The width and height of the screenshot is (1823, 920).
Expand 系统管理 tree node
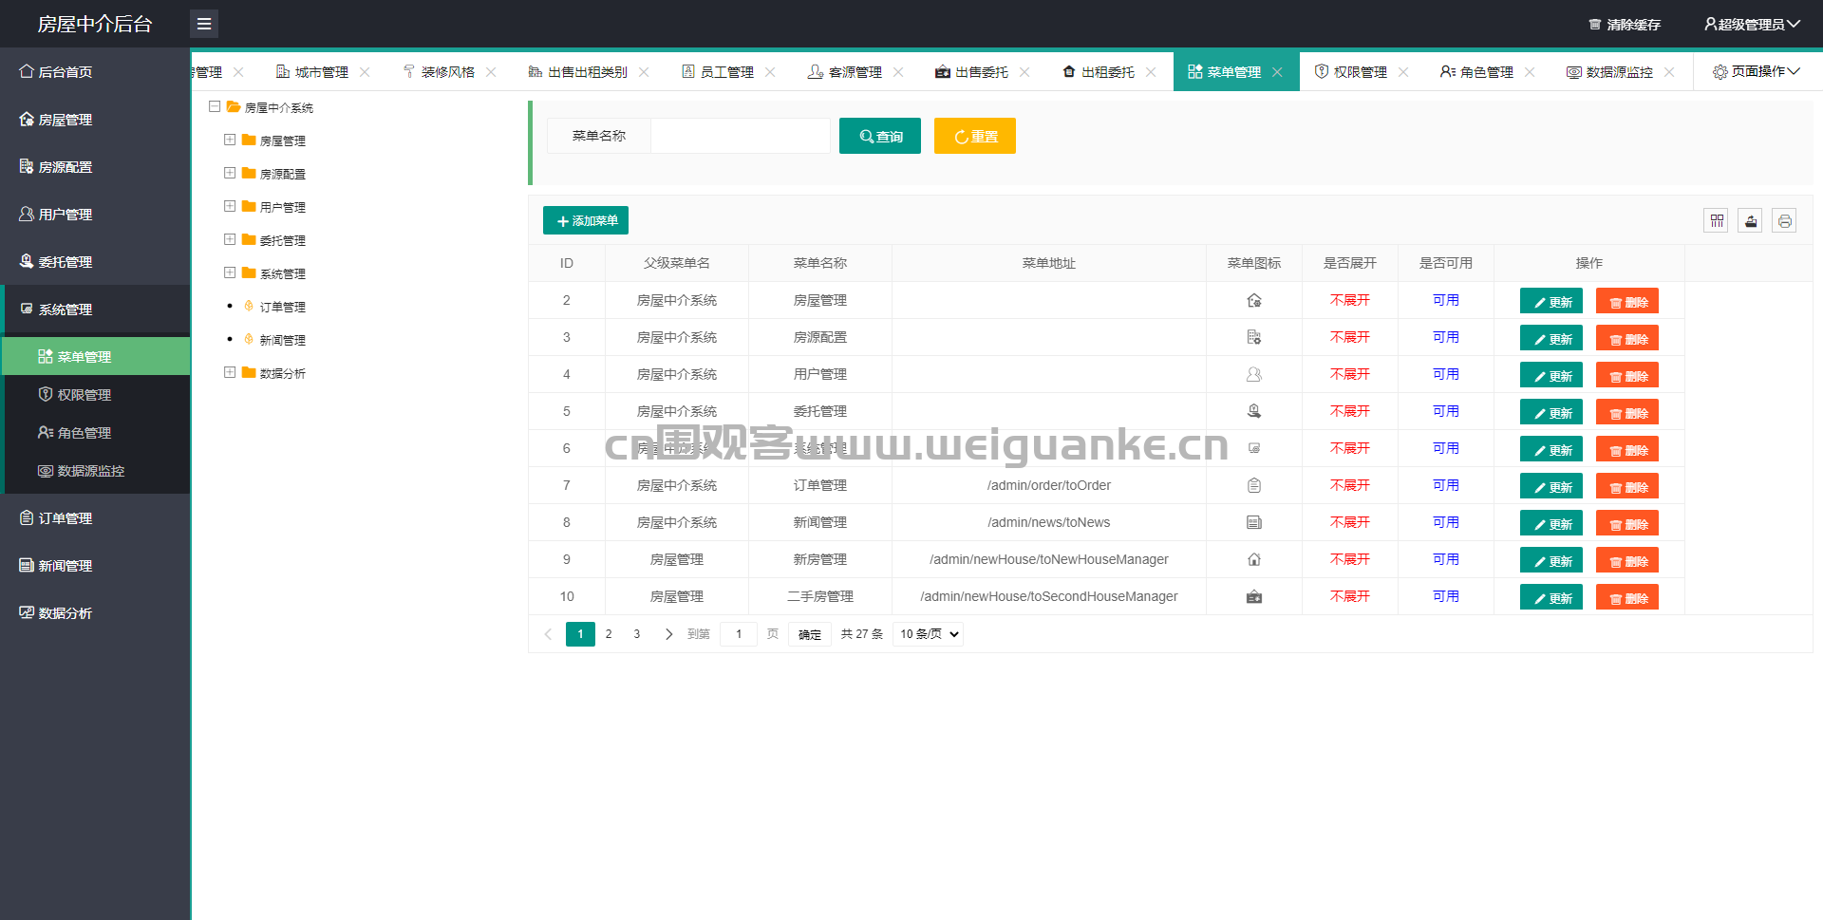(230, 272)
